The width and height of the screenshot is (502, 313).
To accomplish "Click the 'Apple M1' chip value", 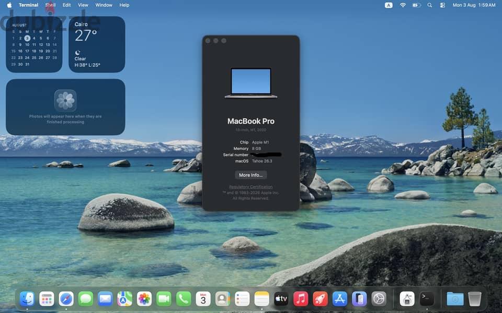I will point(260,142).
